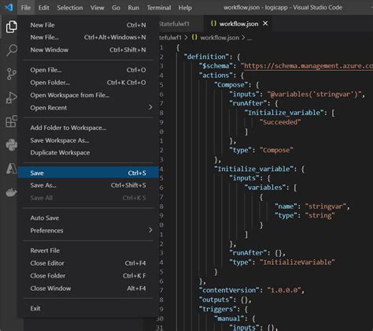
Task: Choose Exit from File menu
Action: (88, 308)
